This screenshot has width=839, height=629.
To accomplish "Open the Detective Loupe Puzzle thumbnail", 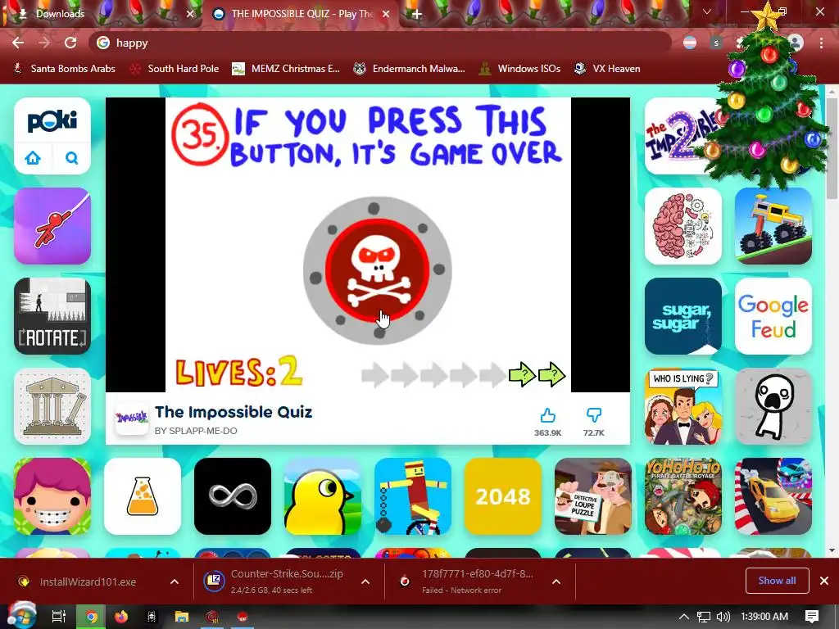I will [593, 496].
